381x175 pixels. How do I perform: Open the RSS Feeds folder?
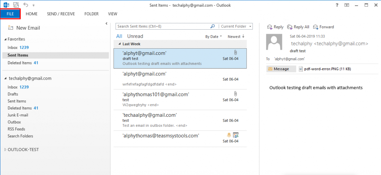click(x=16, y=129)
